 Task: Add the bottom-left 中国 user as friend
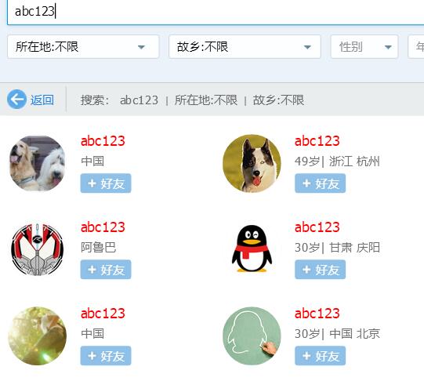(106, 356)
